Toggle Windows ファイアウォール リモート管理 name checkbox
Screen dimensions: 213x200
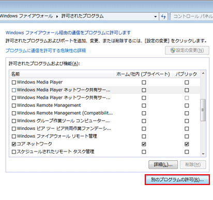pyautogui.click(x=14, y=137)
